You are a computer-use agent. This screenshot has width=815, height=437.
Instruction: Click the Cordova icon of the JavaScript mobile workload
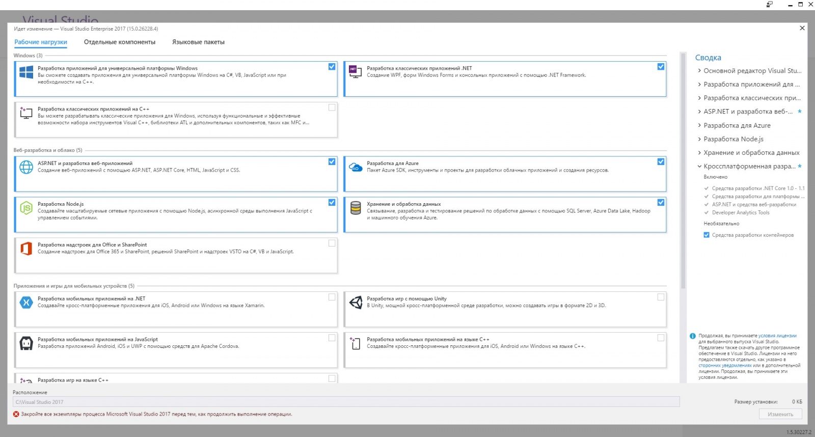(x=26, y=343)
